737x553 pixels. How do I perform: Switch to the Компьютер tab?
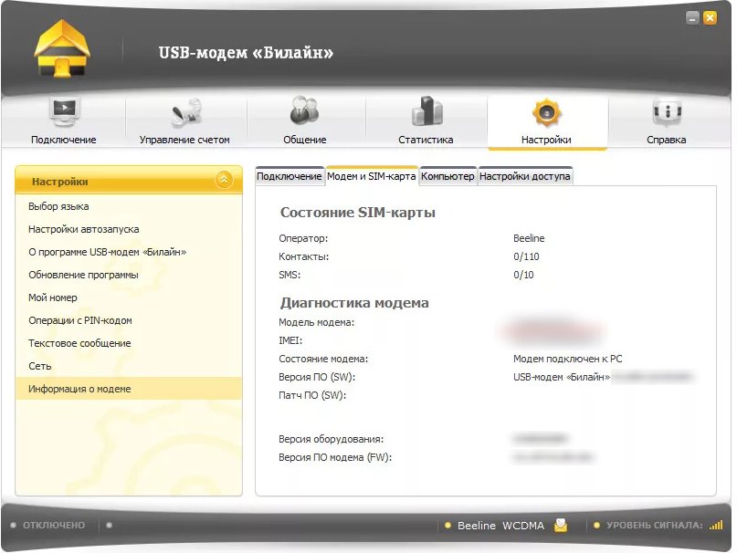[x=447, y=176]
